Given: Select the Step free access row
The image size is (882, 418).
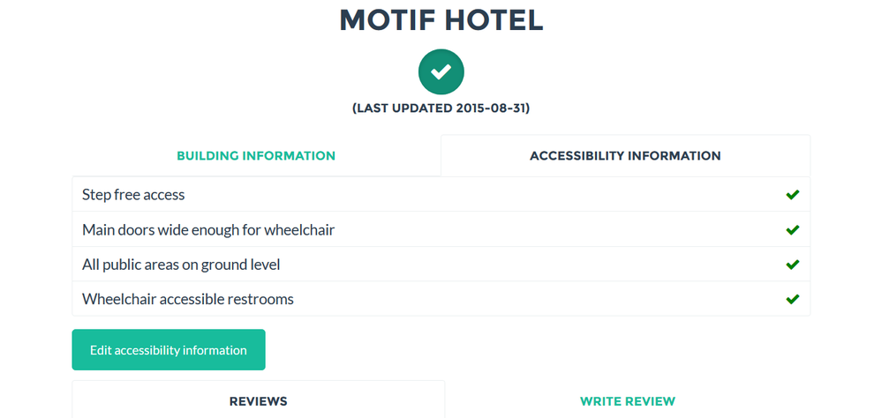Looking at the screenshot, I should point(441,194).
